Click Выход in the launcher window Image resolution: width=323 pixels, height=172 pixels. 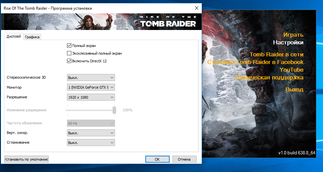pyautogui.click(x=294, y=89)
